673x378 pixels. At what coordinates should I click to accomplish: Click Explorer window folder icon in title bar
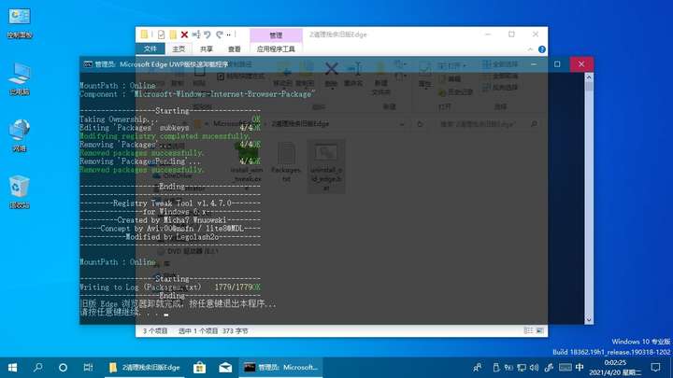point(144,35)
